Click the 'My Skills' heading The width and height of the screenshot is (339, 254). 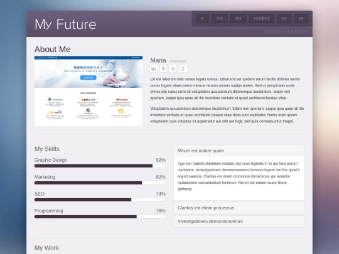tap(46, 149)
